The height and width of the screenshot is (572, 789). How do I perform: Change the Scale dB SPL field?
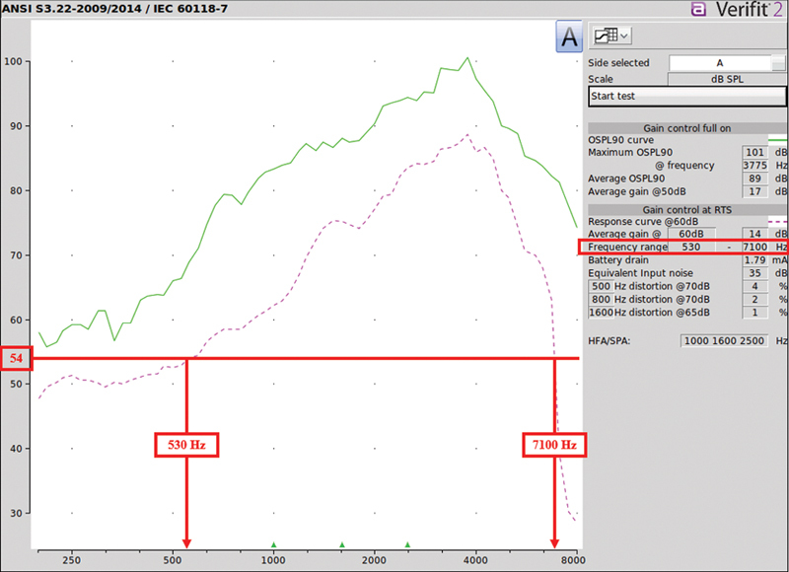(x=727, y=79)
